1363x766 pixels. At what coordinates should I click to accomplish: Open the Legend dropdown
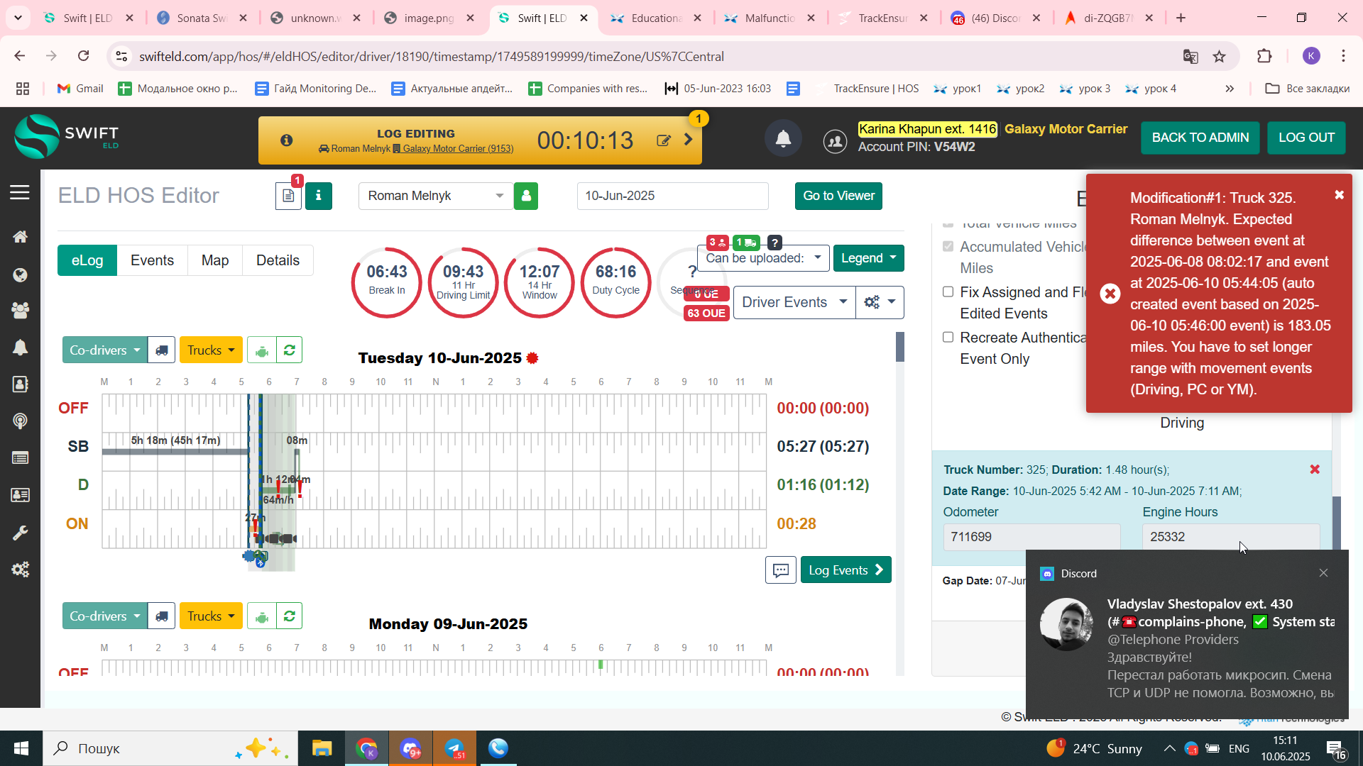(868, 258)
